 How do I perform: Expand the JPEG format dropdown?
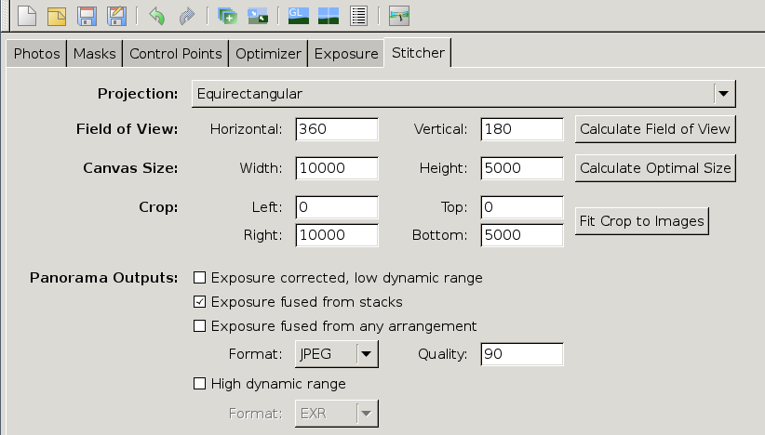pos(337,353)
